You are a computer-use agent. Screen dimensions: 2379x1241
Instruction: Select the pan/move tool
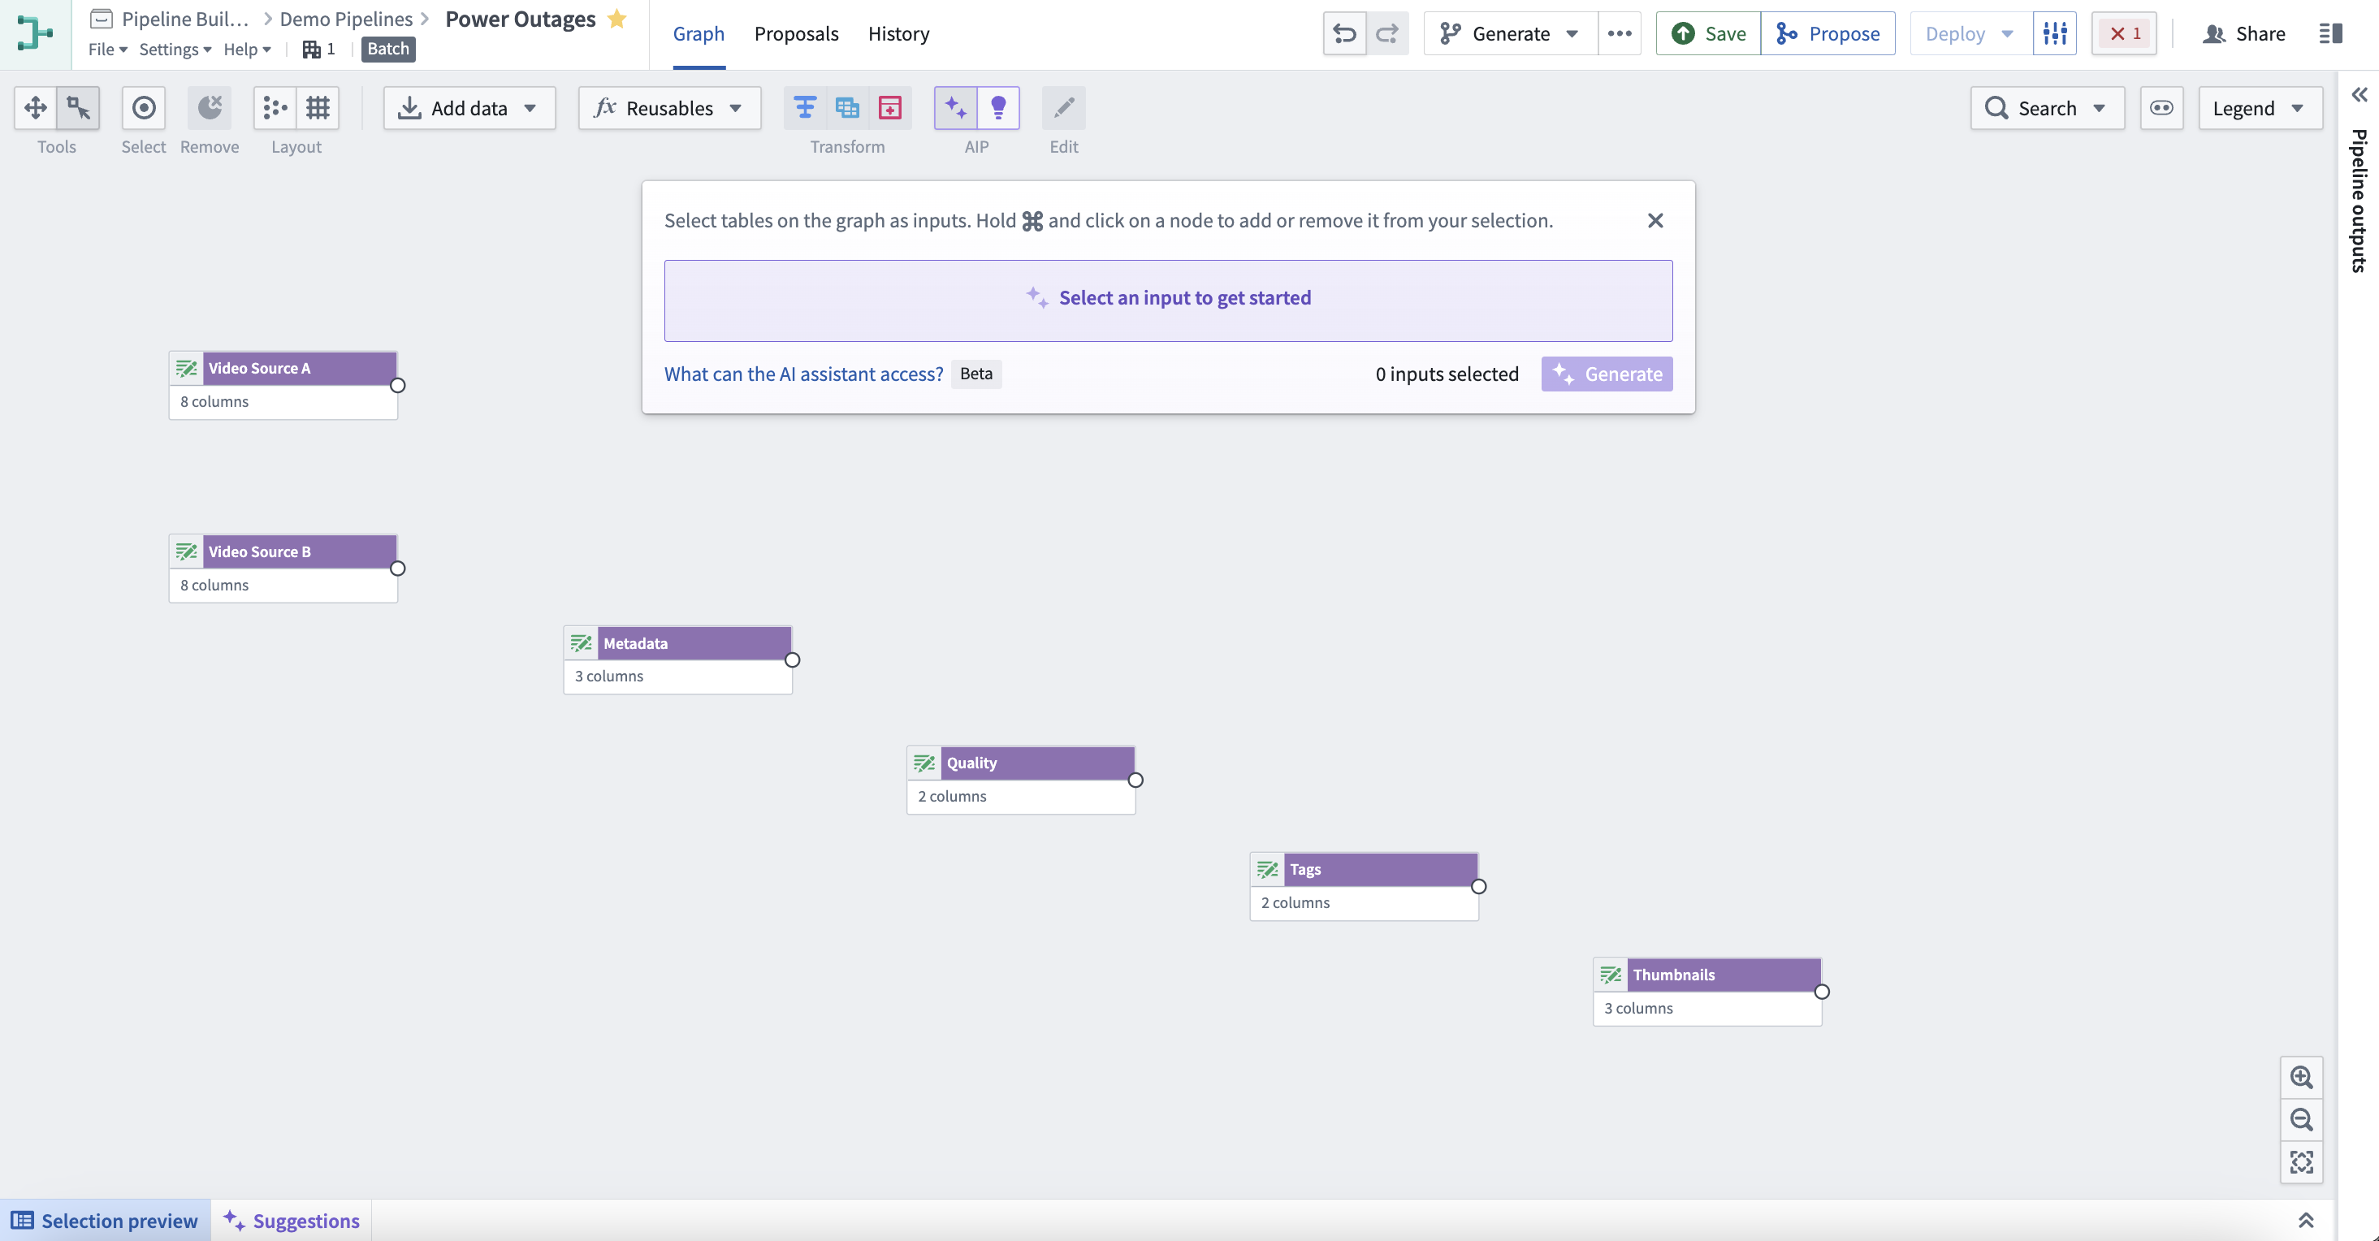coord(35,108)
